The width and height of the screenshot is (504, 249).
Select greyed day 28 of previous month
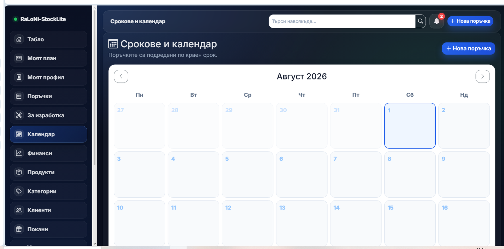pos(193,126)
